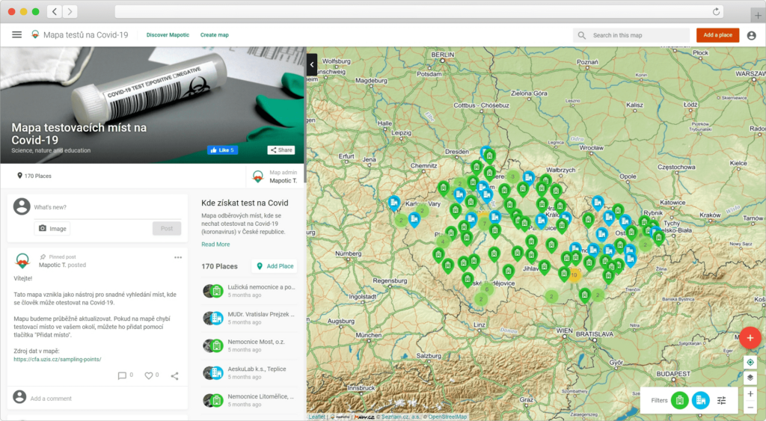Click the greyed Post button
The height and width of the screenshot is (421, 766).
tap(167, 229)
